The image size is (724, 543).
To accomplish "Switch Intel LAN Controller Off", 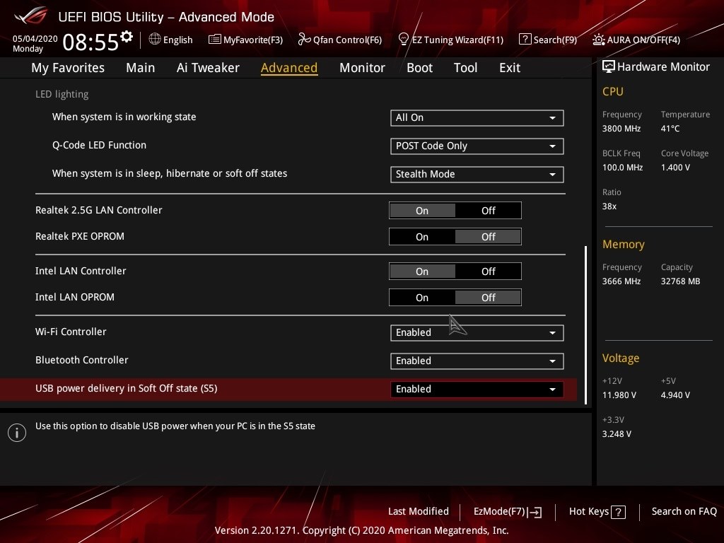I will (488, 271).
